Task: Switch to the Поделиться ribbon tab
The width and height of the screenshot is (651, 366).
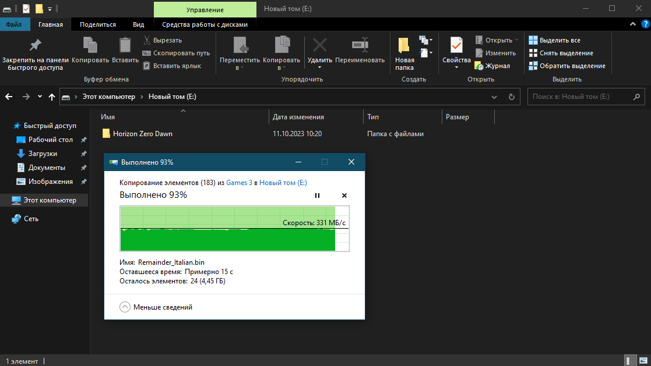Action: pos(97,24)
